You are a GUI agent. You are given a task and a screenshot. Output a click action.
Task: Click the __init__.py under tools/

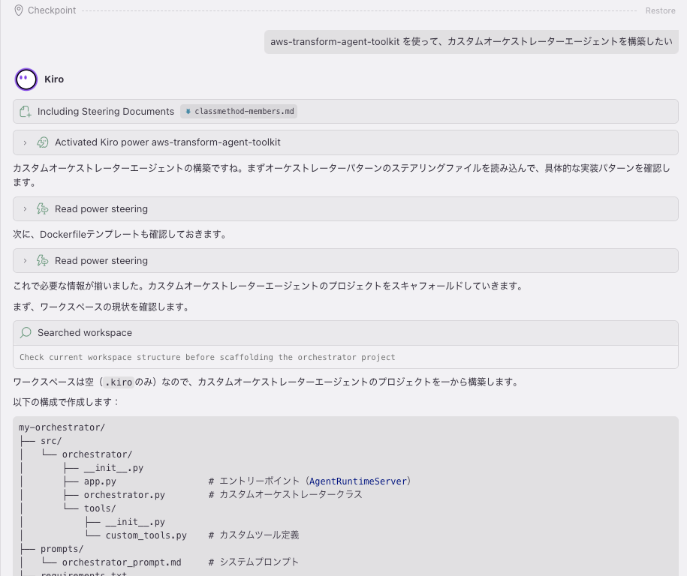pos(135,522)
